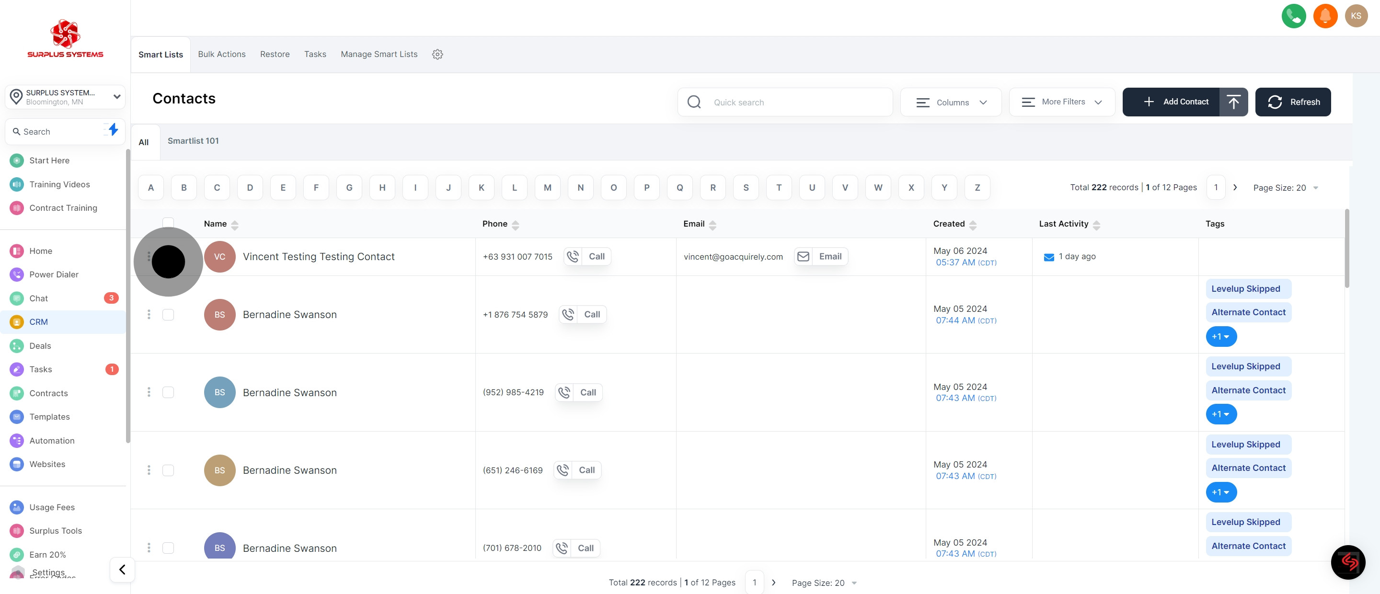Screen dimensions: 1380x594
Task: Open the More Filters dropdown
Action: [x=1061, y=102]
